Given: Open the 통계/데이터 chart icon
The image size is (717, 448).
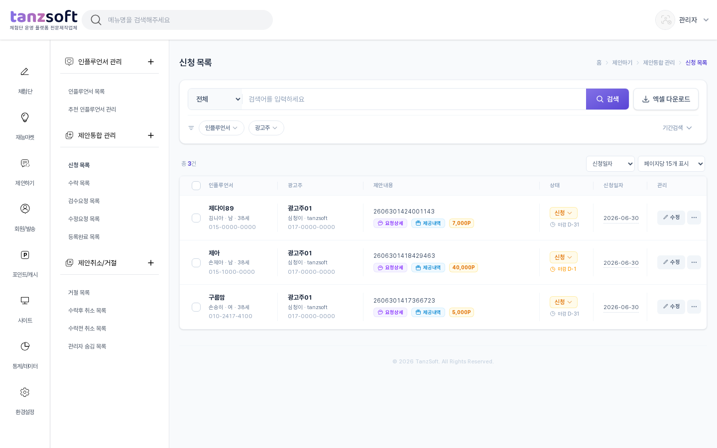Looking at the screenshot, I should [25, 346].
